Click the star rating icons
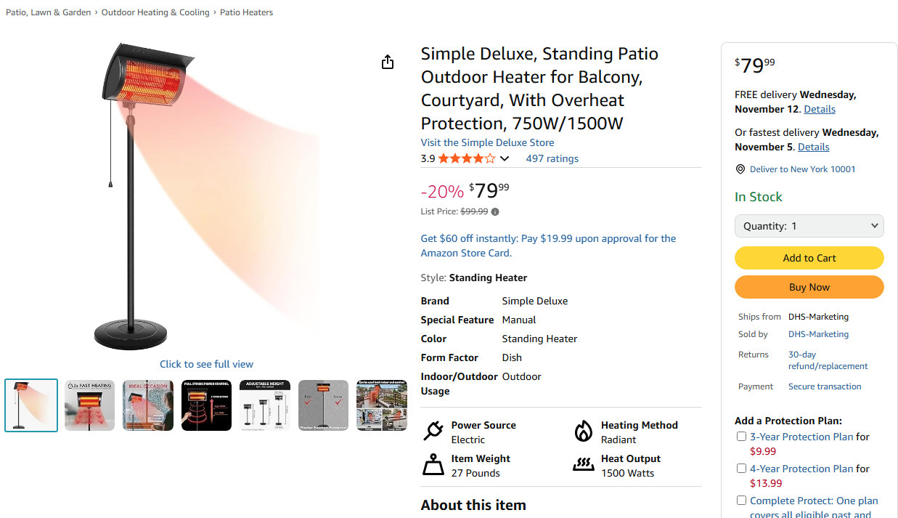This screenshot has width=898, height=518. [x=466, y=158]
